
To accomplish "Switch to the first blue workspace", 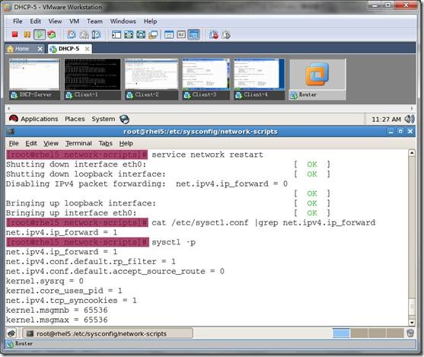I will click(x=341, y=333).
